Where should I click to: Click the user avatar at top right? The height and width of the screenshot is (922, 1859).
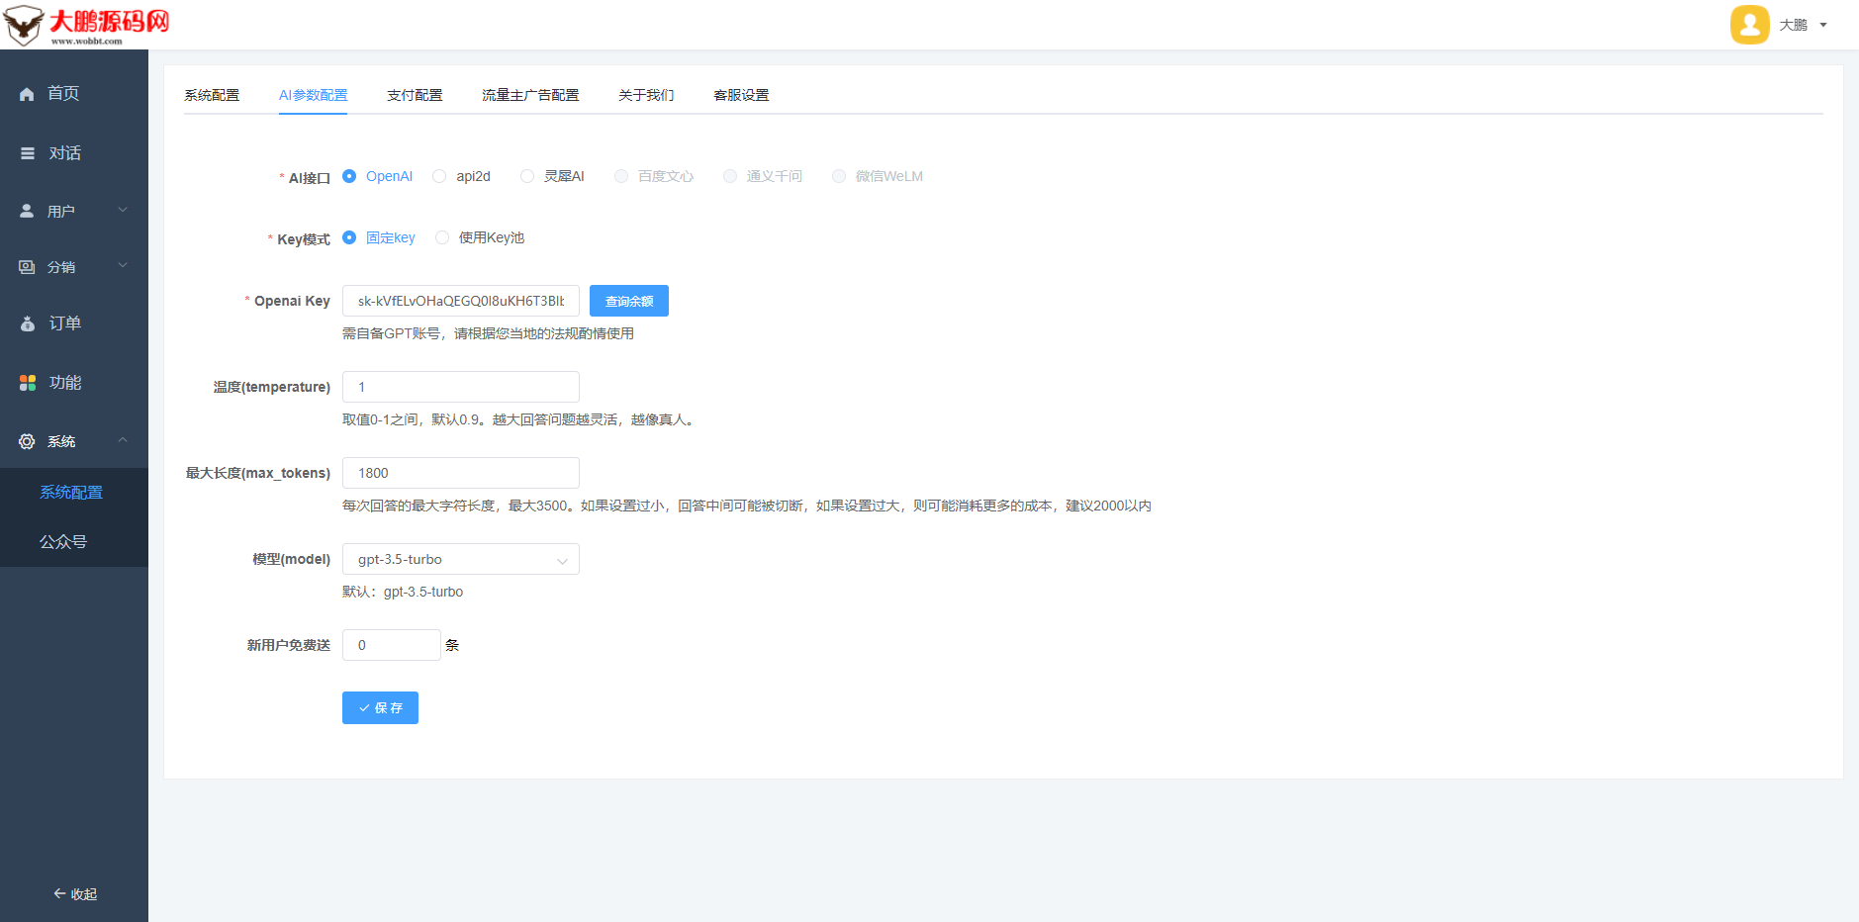pyautogui.click(x=1749, y=25)
